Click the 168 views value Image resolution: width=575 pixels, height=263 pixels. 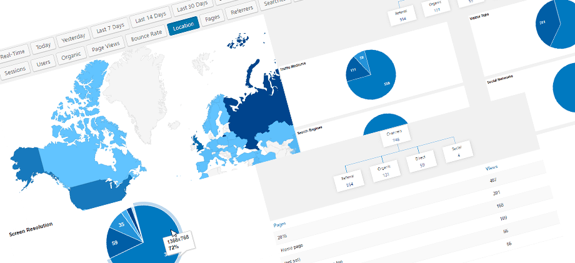point(499,206)
